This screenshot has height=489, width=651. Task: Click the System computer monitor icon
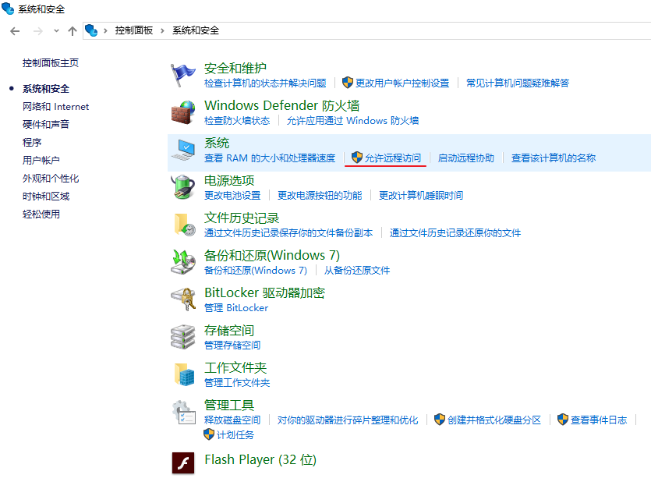pos(182,150)
